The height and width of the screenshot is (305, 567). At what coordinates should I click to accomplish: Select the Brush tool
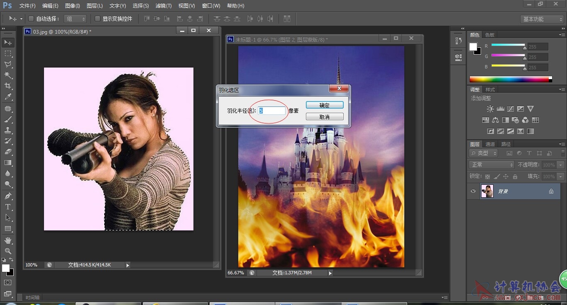(8, 119)
